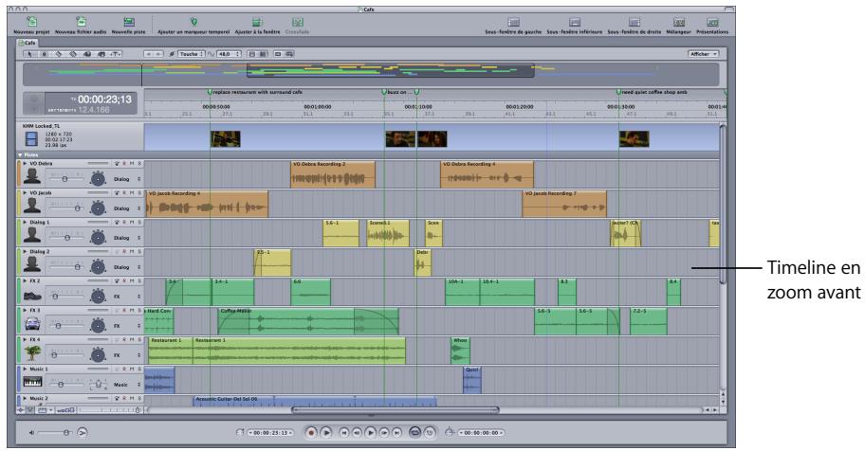Click the central play button in transport
The image size is (865, 451).
pos(371,433)
